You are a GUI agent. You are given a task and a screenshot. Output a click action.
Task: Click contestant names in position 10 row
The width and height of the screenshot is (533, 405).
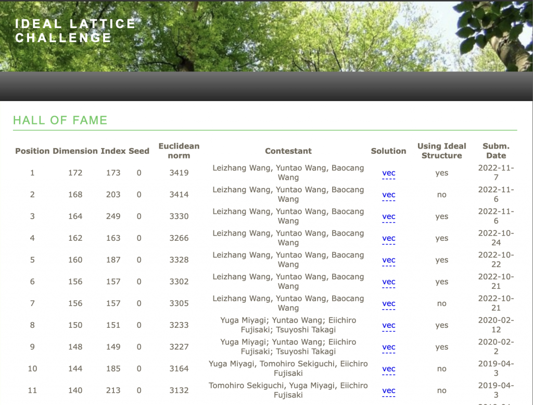288,369
